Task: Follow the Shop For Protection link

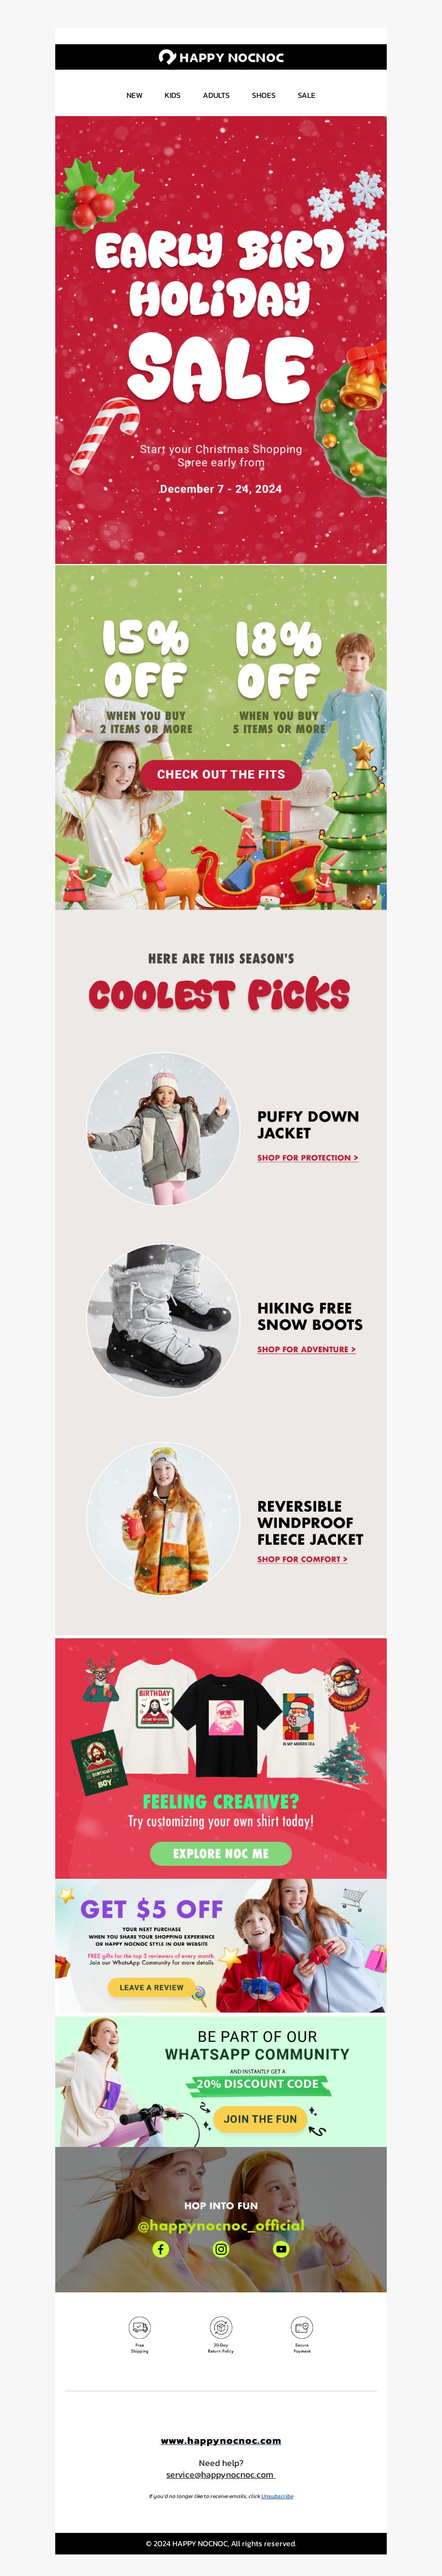Action: coord(308,1158)
